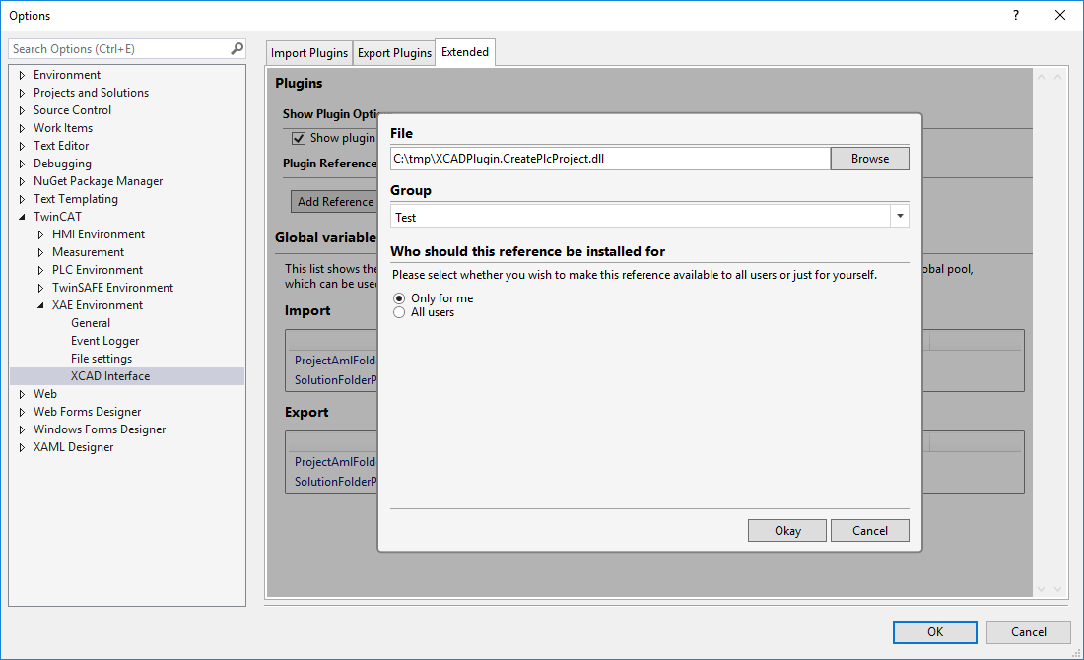This screenshot has height=660, width=1084.
Task: Expand the Web Forms Designer node
Action: click(22, 412)
